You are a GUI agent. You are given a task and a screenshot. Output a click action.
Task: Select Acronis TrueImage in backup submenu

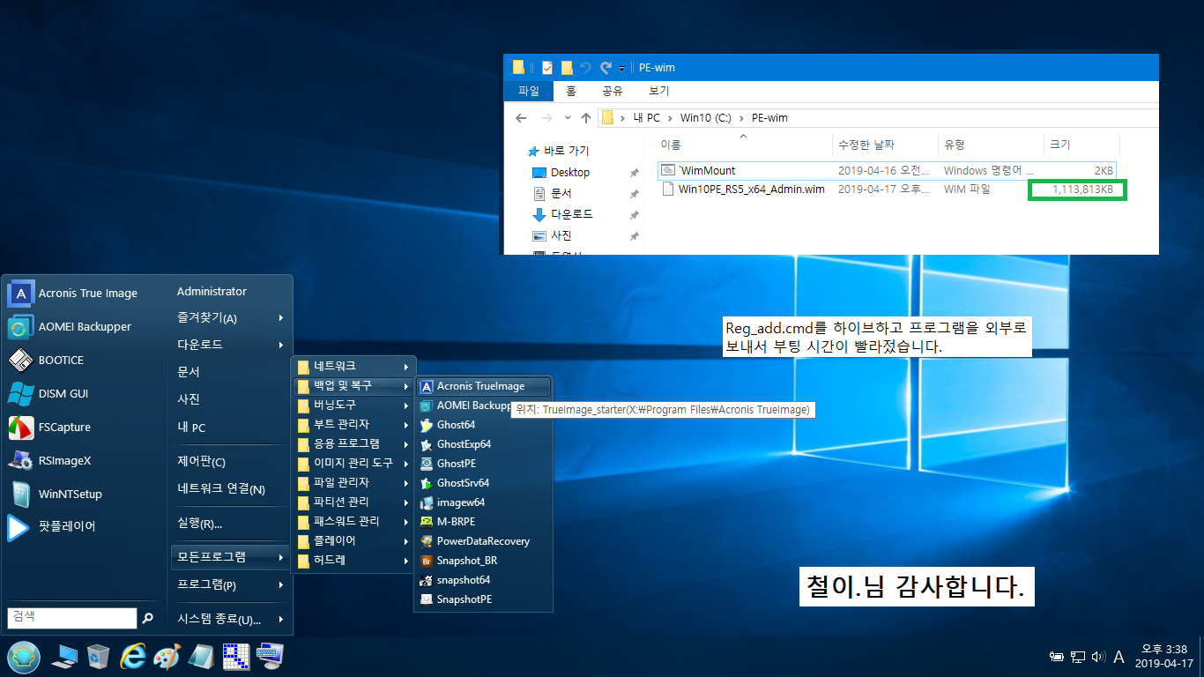pyautogui.click(x=483, y=386)
